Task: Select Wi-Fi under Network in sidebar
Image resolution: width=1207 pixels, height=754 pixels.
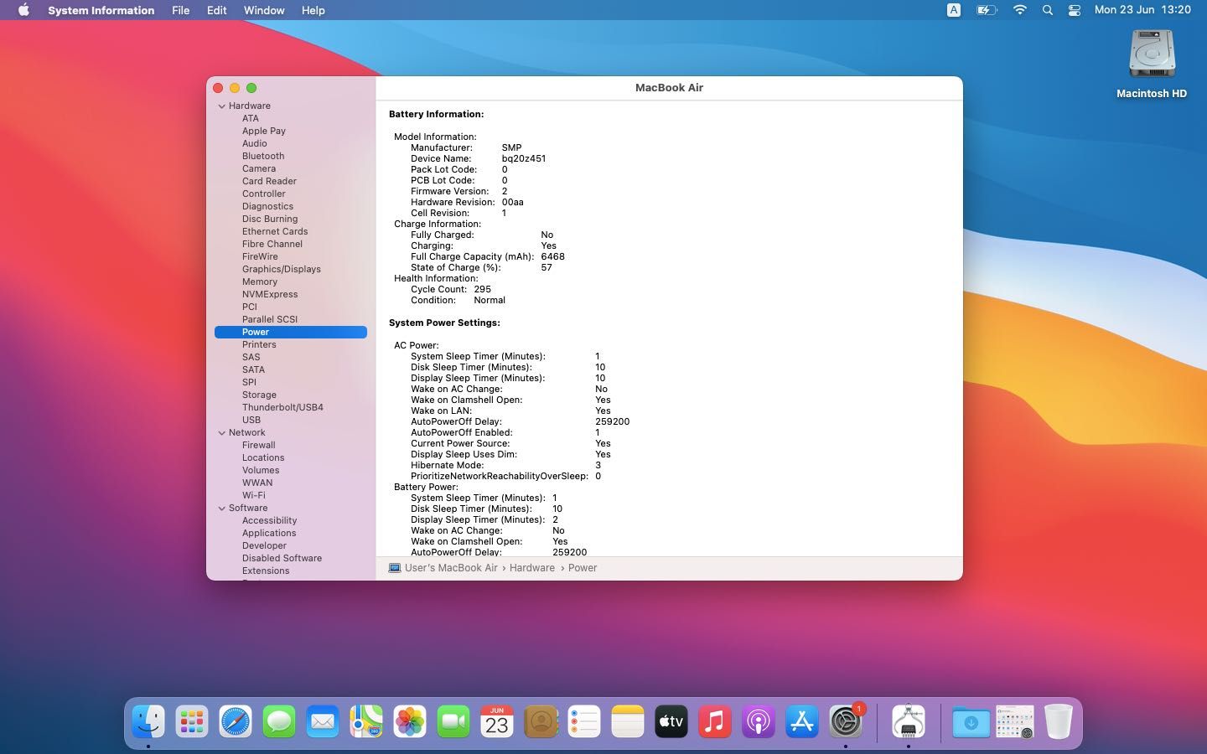Action: [x=253, y=495]
